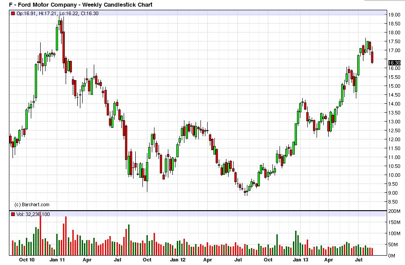This screenshot has height=265, width=405.
Task: Click the 150M volume axis label
Action: [x=394, y=223]
